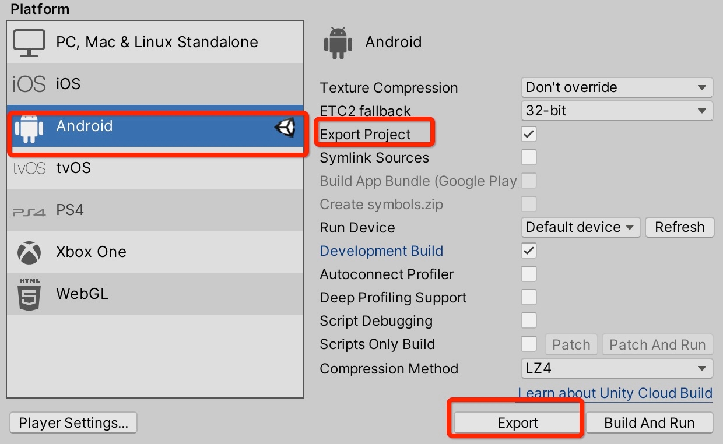Select the WebGL HTML5 shield icon
The width and height of the screenshot is (723, 444).
click(29, 294)
